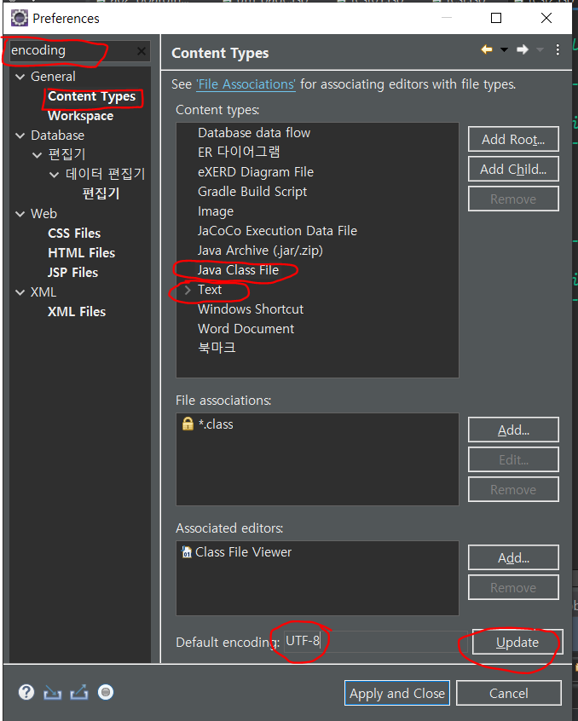Select Word Document content type
Viewport: 578px width, 721px height.
coord(246,329)
